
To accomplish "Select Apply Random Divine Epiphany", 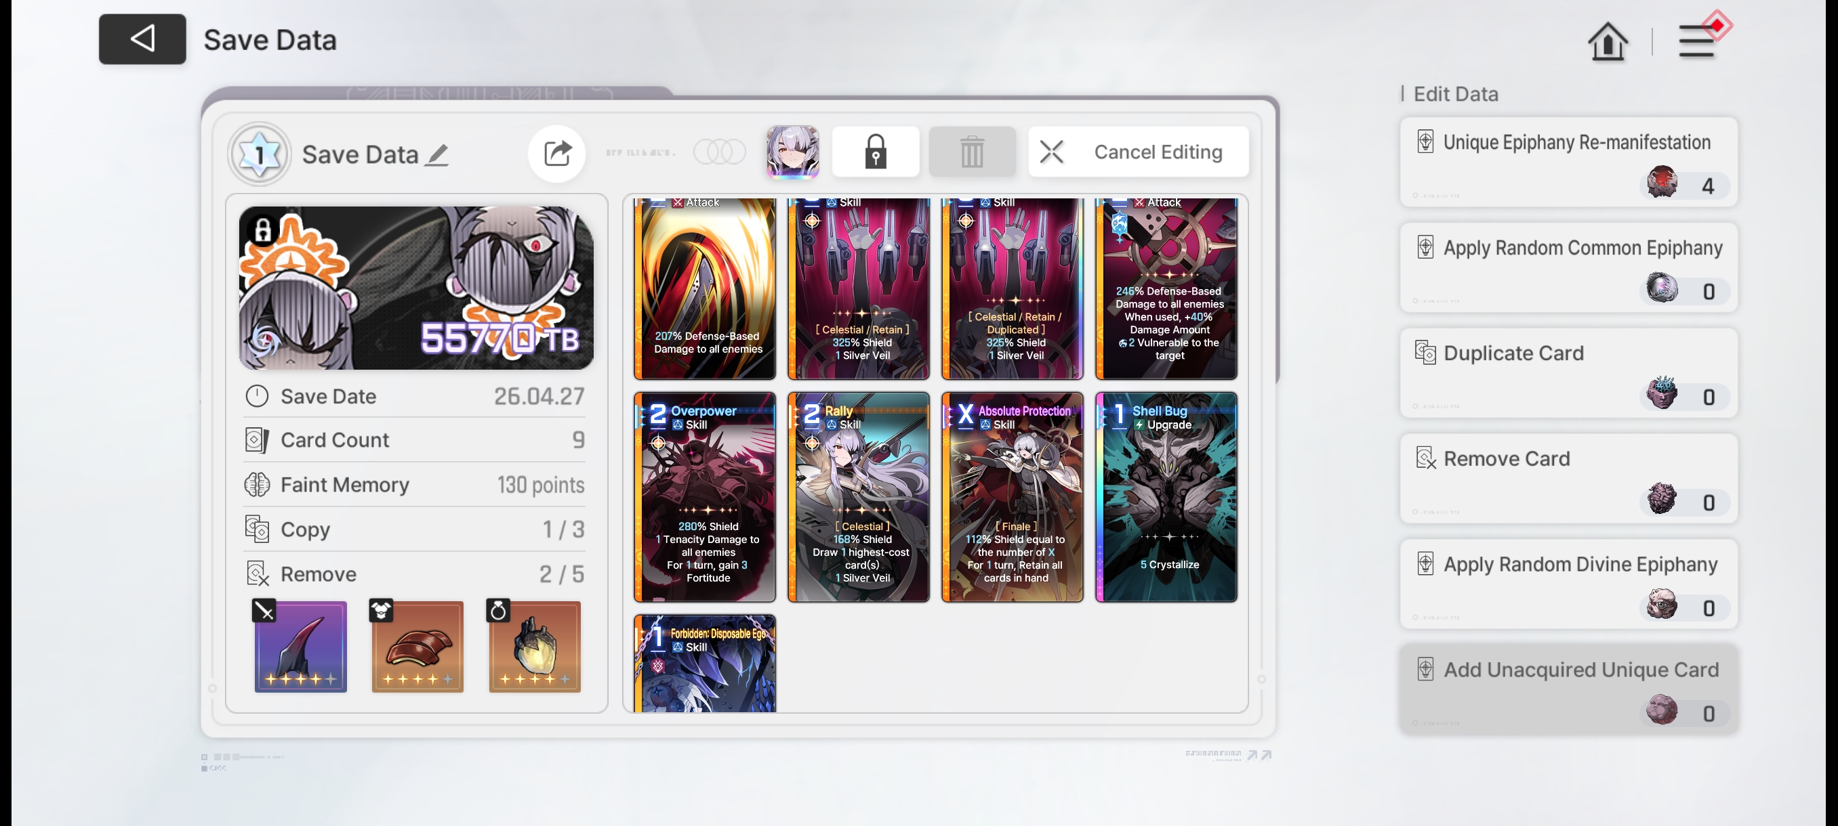I will [x=1568, y=584].
